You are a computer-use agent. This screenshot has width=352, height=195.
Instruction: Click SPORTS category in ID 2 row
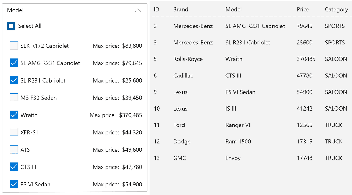(x=335, y=26)
